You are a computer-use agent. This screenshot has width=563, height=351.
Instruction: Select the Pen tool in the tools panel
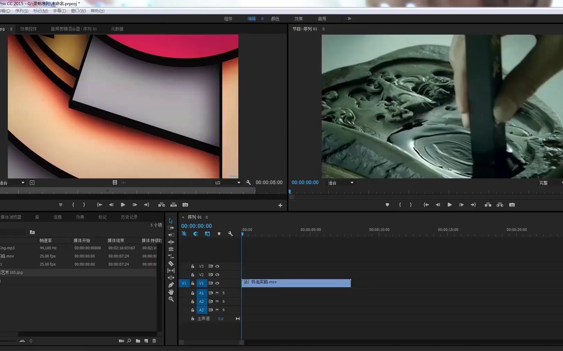[171, 284]
